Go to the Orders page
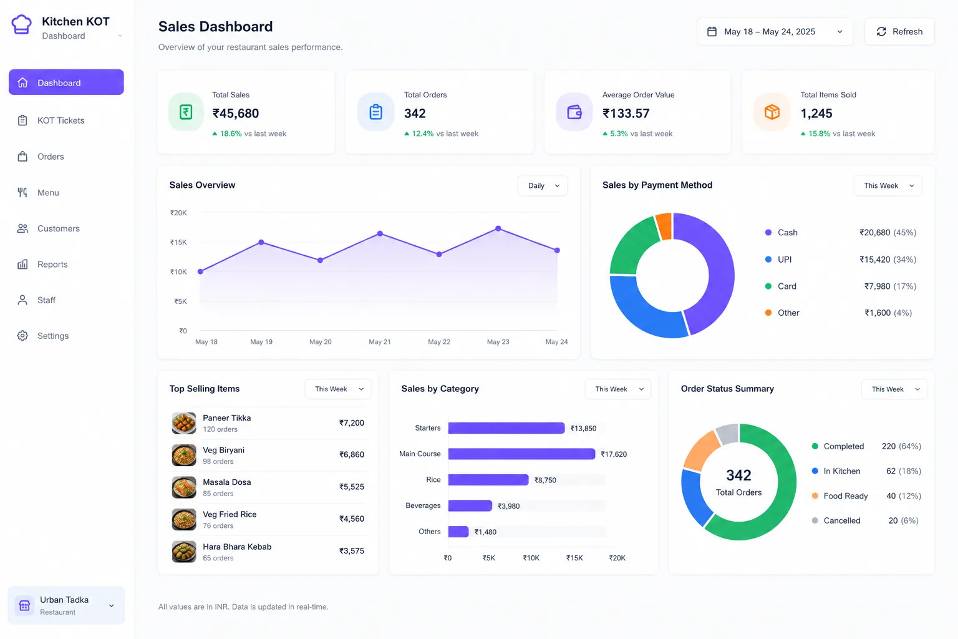This screenshot has width=958, height=639. (x=66, y=157)
